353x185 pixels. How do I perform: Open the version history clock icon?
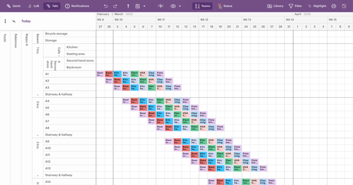pyautogui.click(x=344, y=6)
